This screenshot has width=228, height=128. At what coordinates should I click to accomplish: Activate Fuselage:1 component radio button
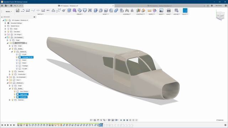[26, 43]
